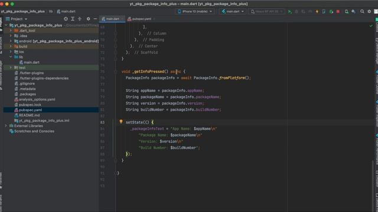Open IDE settings gear in main toolbar

point(369,12)
